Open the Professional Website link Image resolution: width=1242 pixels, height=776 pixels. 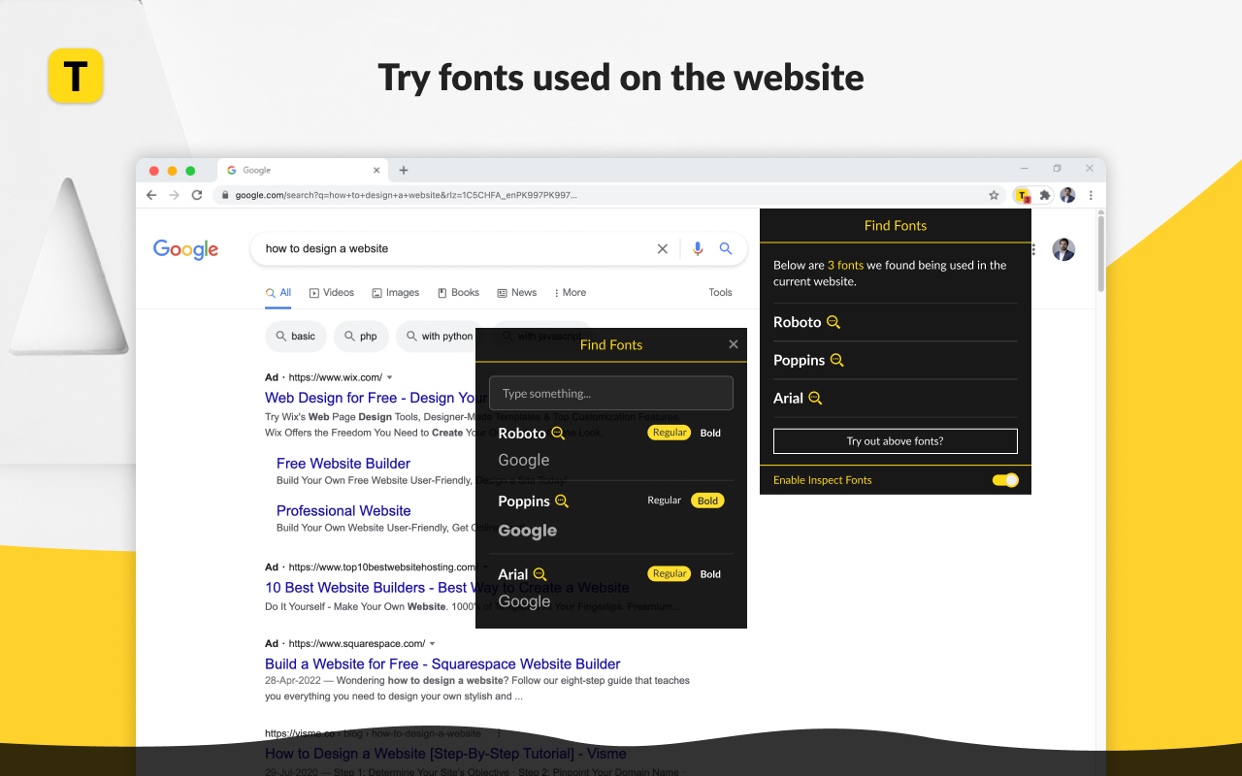tap(343, 511)
